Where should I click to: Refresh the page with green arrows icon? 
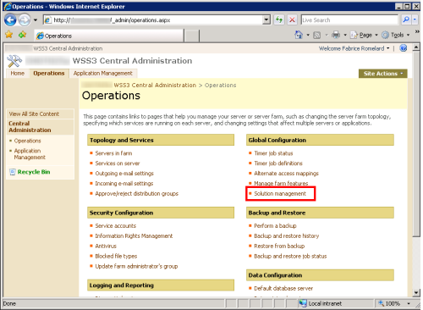279,20
